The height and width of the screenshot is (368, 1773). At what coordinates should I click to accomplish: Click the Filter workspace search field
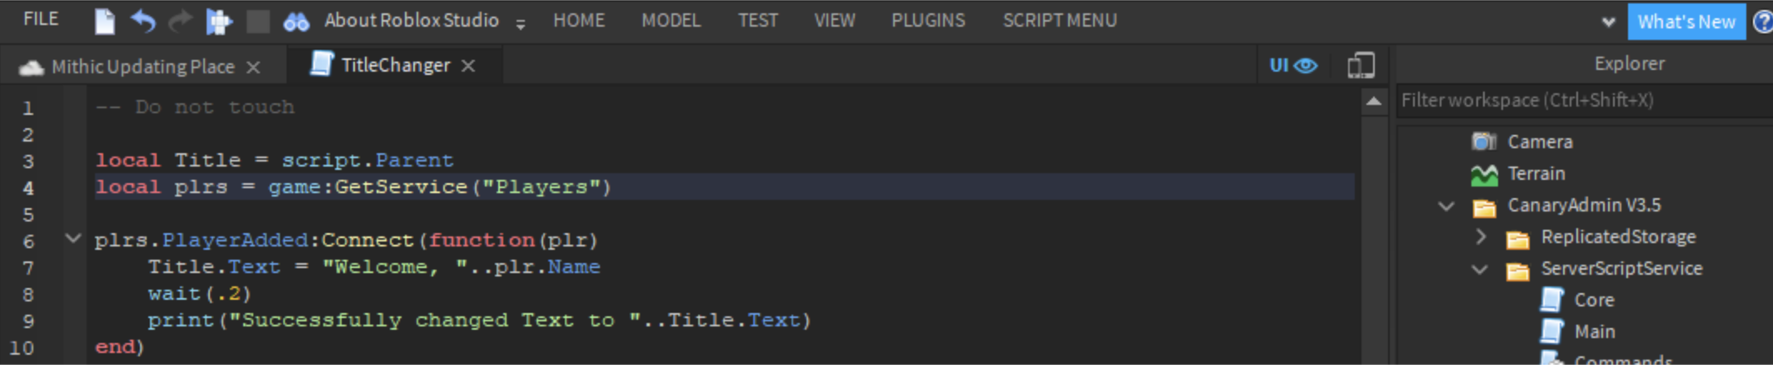1583,101
